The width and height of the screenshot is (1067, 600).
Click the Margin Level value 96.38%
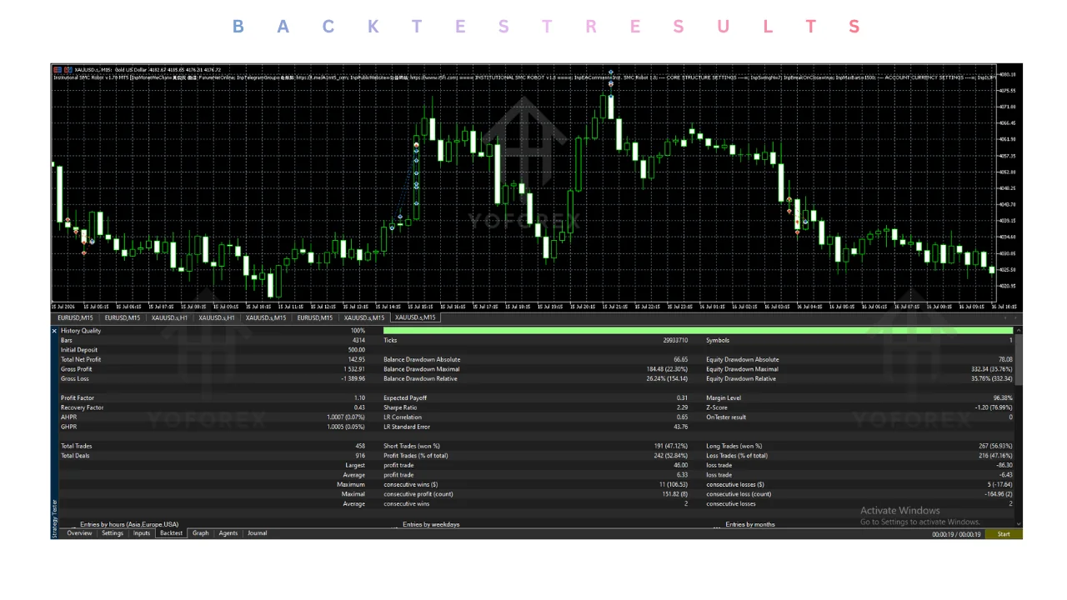pos(1003,397)
